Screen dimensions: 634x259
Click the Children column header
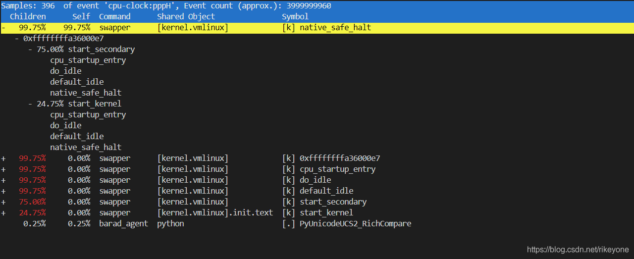pyautogui.click(x=28, y=17)
